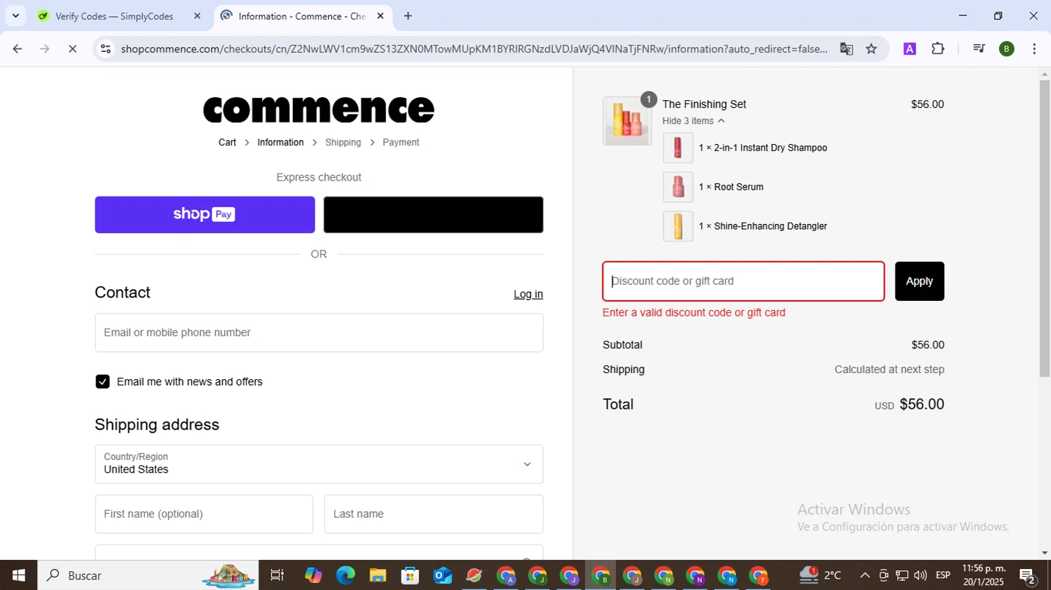Open the purple A extension
Image resolution: width=1051 pixels, height=590 pixels.
point(909,49)
